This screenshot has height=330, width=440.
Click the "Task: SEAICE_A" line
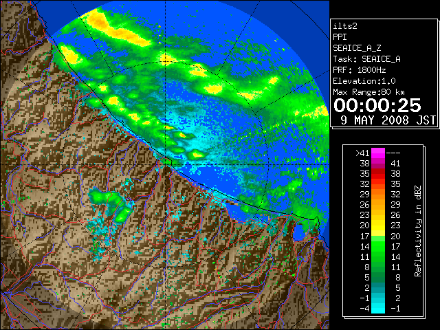[366, 59]
